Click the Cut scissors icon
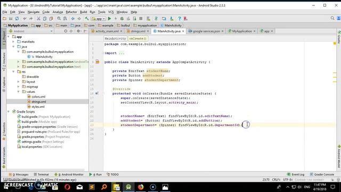 point(38,19)
